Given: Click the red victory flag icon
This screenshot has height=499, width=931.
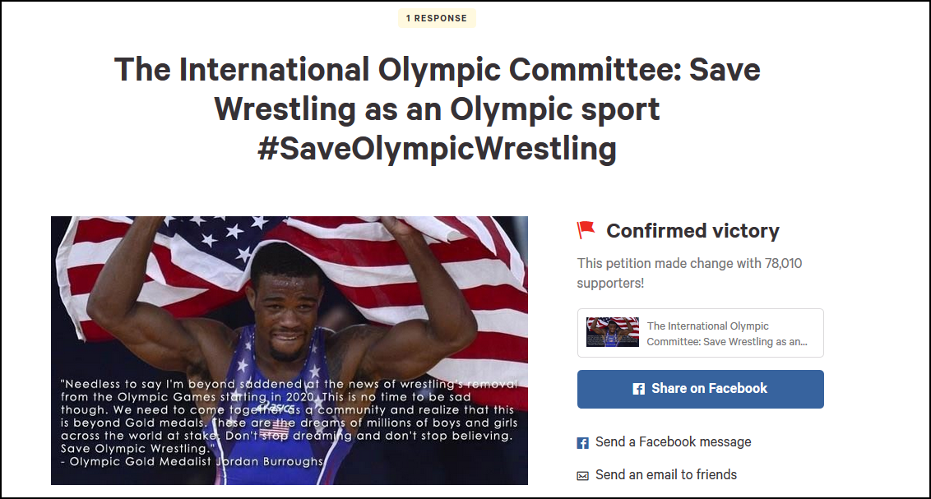Looking at the screenshot, I should pyautogui.click(x=586, y=230).
